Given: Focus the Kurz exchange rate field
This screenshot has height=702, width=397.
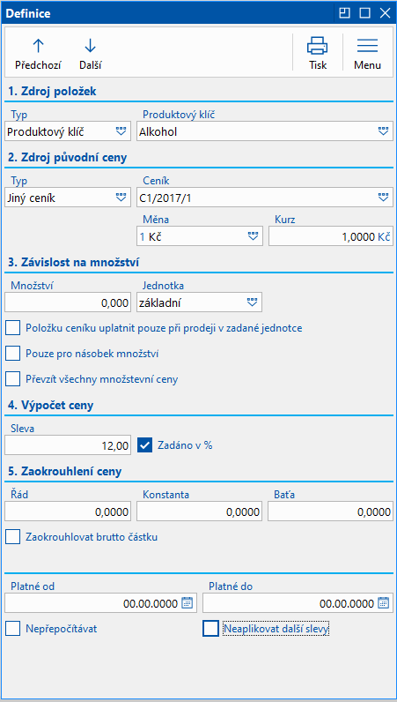Looking at the screenshot, I should tap(330, 237).
